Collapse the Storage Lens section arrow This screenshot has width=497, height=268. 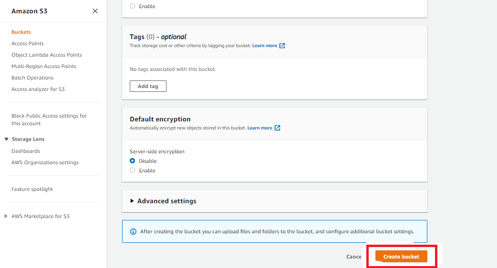coord(6,139)
